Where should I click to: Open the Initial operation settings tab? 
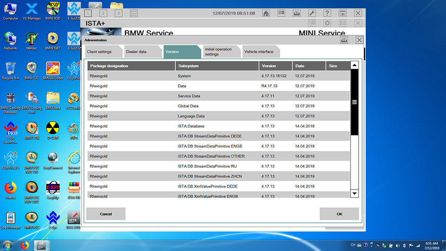[219, 52]
